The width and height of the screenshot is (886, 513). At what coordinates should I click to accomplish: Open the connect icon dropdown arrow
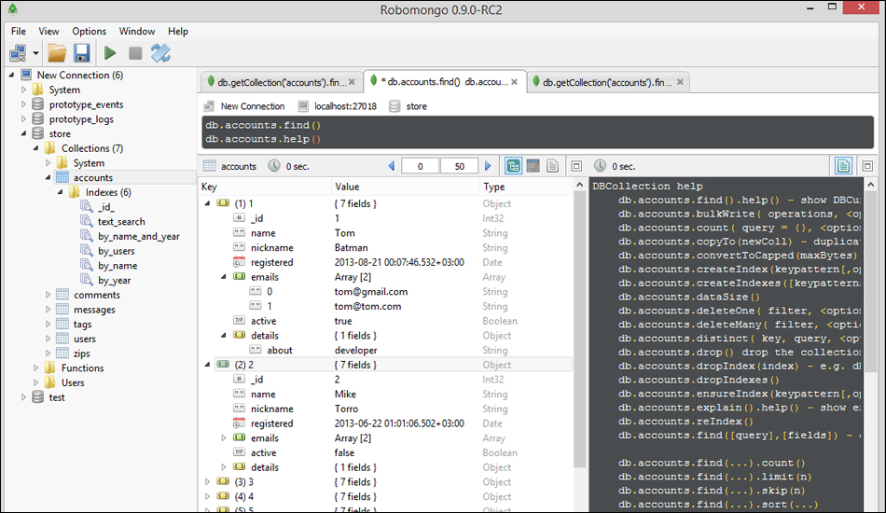coord(35,53)
